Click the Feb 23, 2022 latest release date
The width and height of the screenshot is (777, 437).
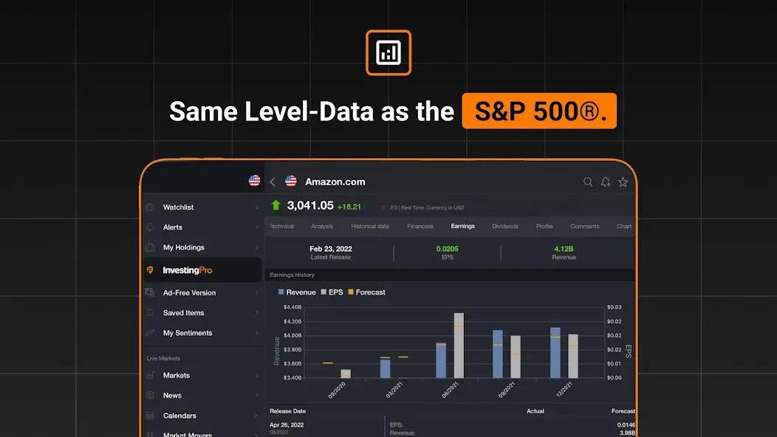pyautogui.click(x=331, y=249)
